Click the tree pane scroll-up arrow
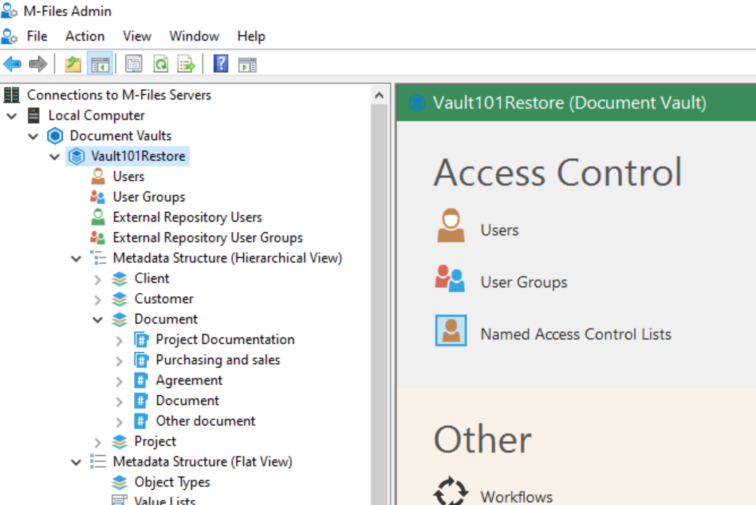This screenshot has width=756, height=505. 379,95
